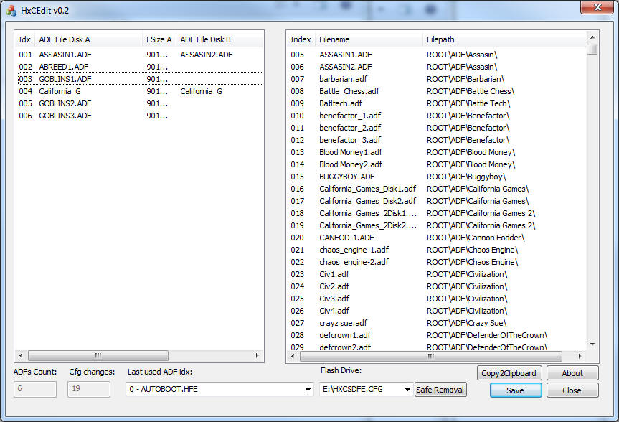Click right list vertical scrollbar thumb

click(x=592, y=49)
